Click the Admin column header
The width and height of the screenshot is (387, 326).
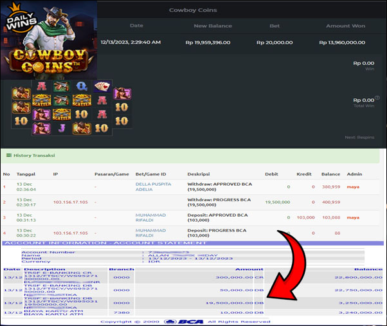pos(354,174)
